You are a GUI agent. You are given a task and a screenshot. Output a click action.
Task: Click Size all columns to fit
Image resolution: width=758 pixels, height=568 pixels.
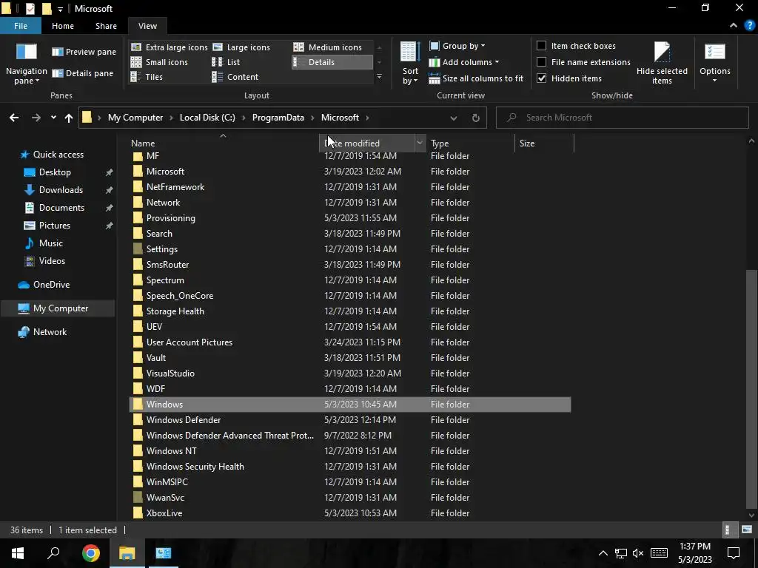tap(476, 78)
